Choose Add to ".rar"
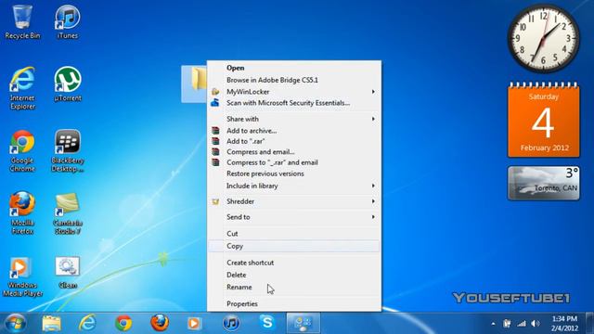 pyautogui.click(x=294, y=141)
